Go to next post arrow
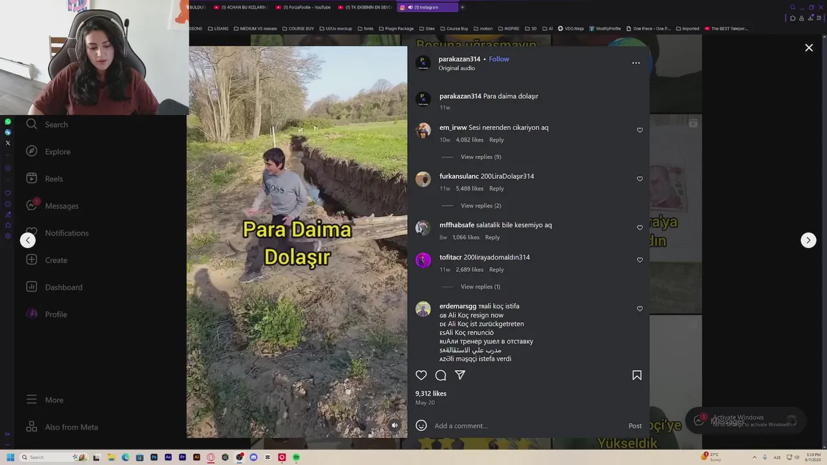Viewport: 827px width, 465px height. click(x=808, y=240)
